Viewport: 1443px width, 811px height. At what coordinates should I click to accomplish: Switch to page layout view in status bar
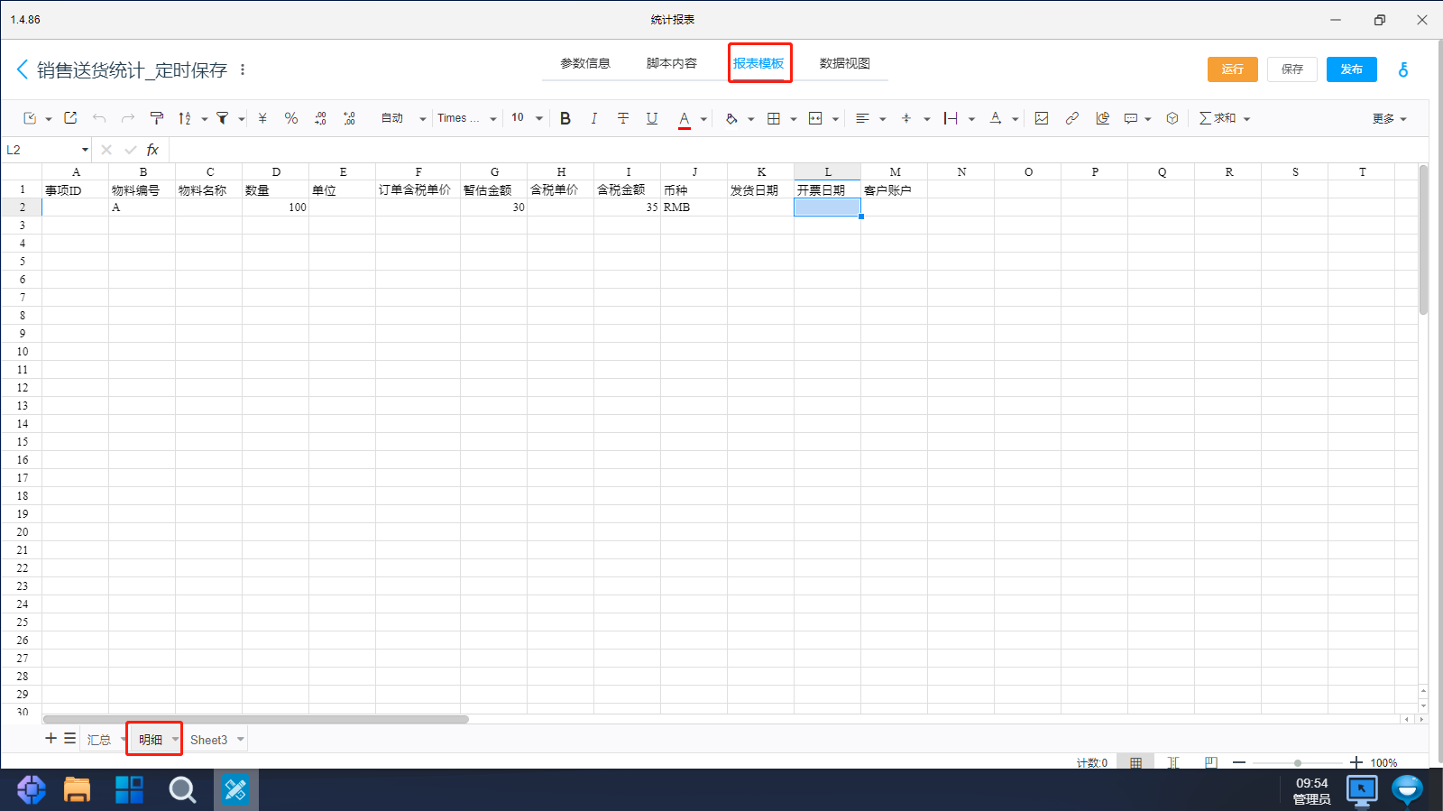click(x=1211, y=762)
